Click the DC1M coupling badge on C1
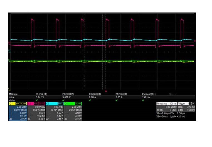 [x=23, y=104]
